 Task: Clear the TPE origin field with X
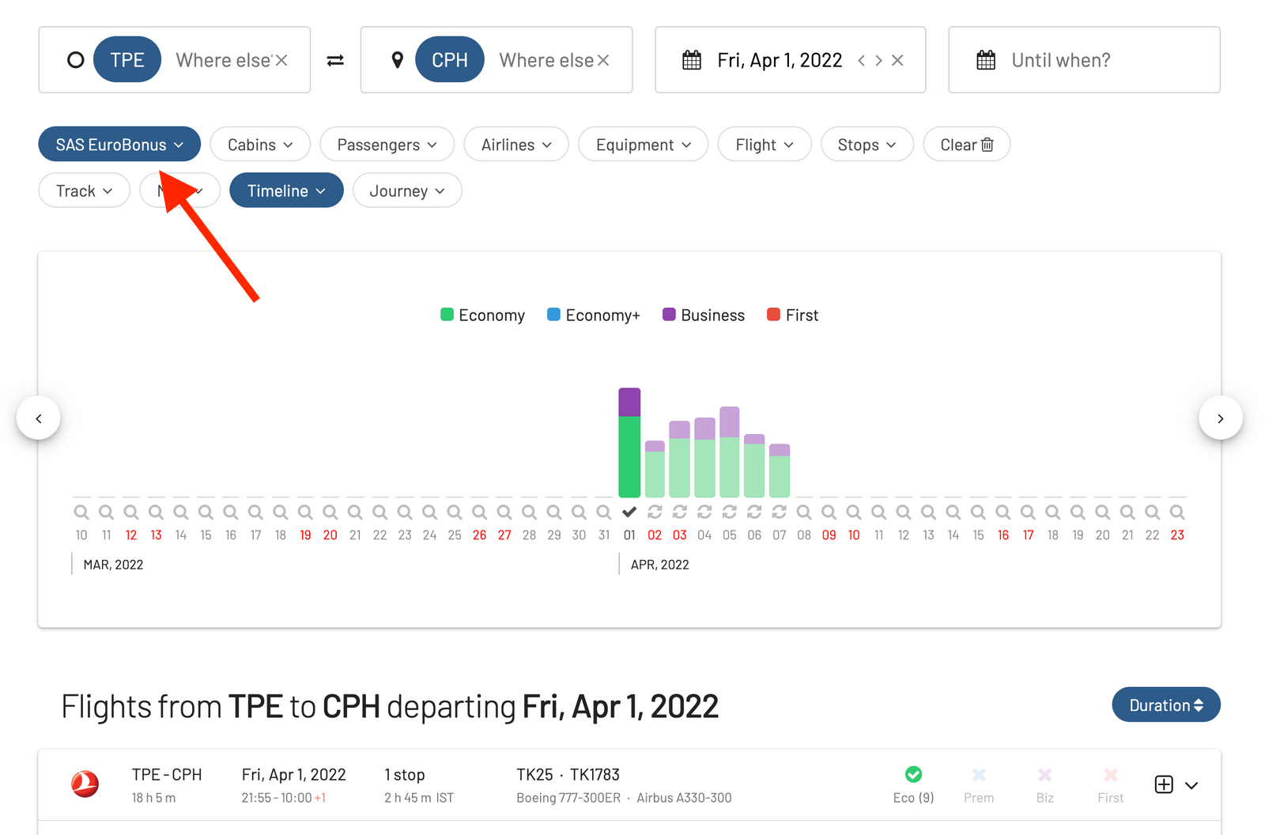point(281,60)
